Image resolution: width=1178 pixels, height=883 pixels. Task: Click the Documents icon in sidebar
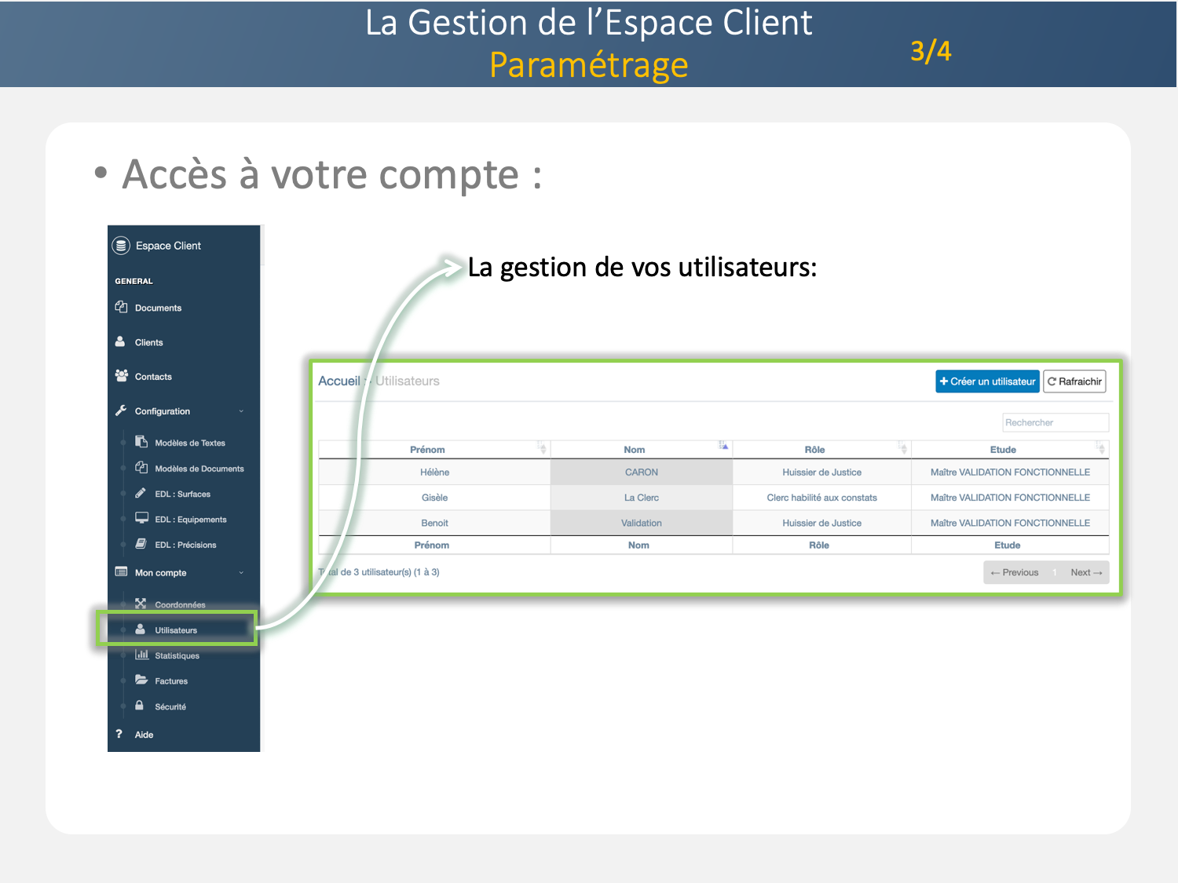click(x=121, y=307)
